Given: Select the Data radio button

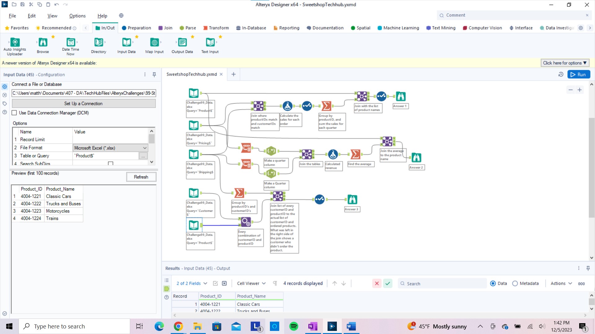Looking at the screenshot, I should click(493, 283).
